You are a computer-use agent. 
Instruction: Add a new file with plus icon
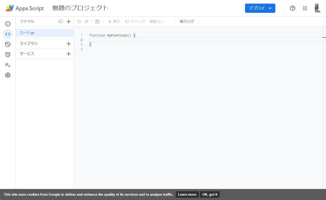click(68, 22)
